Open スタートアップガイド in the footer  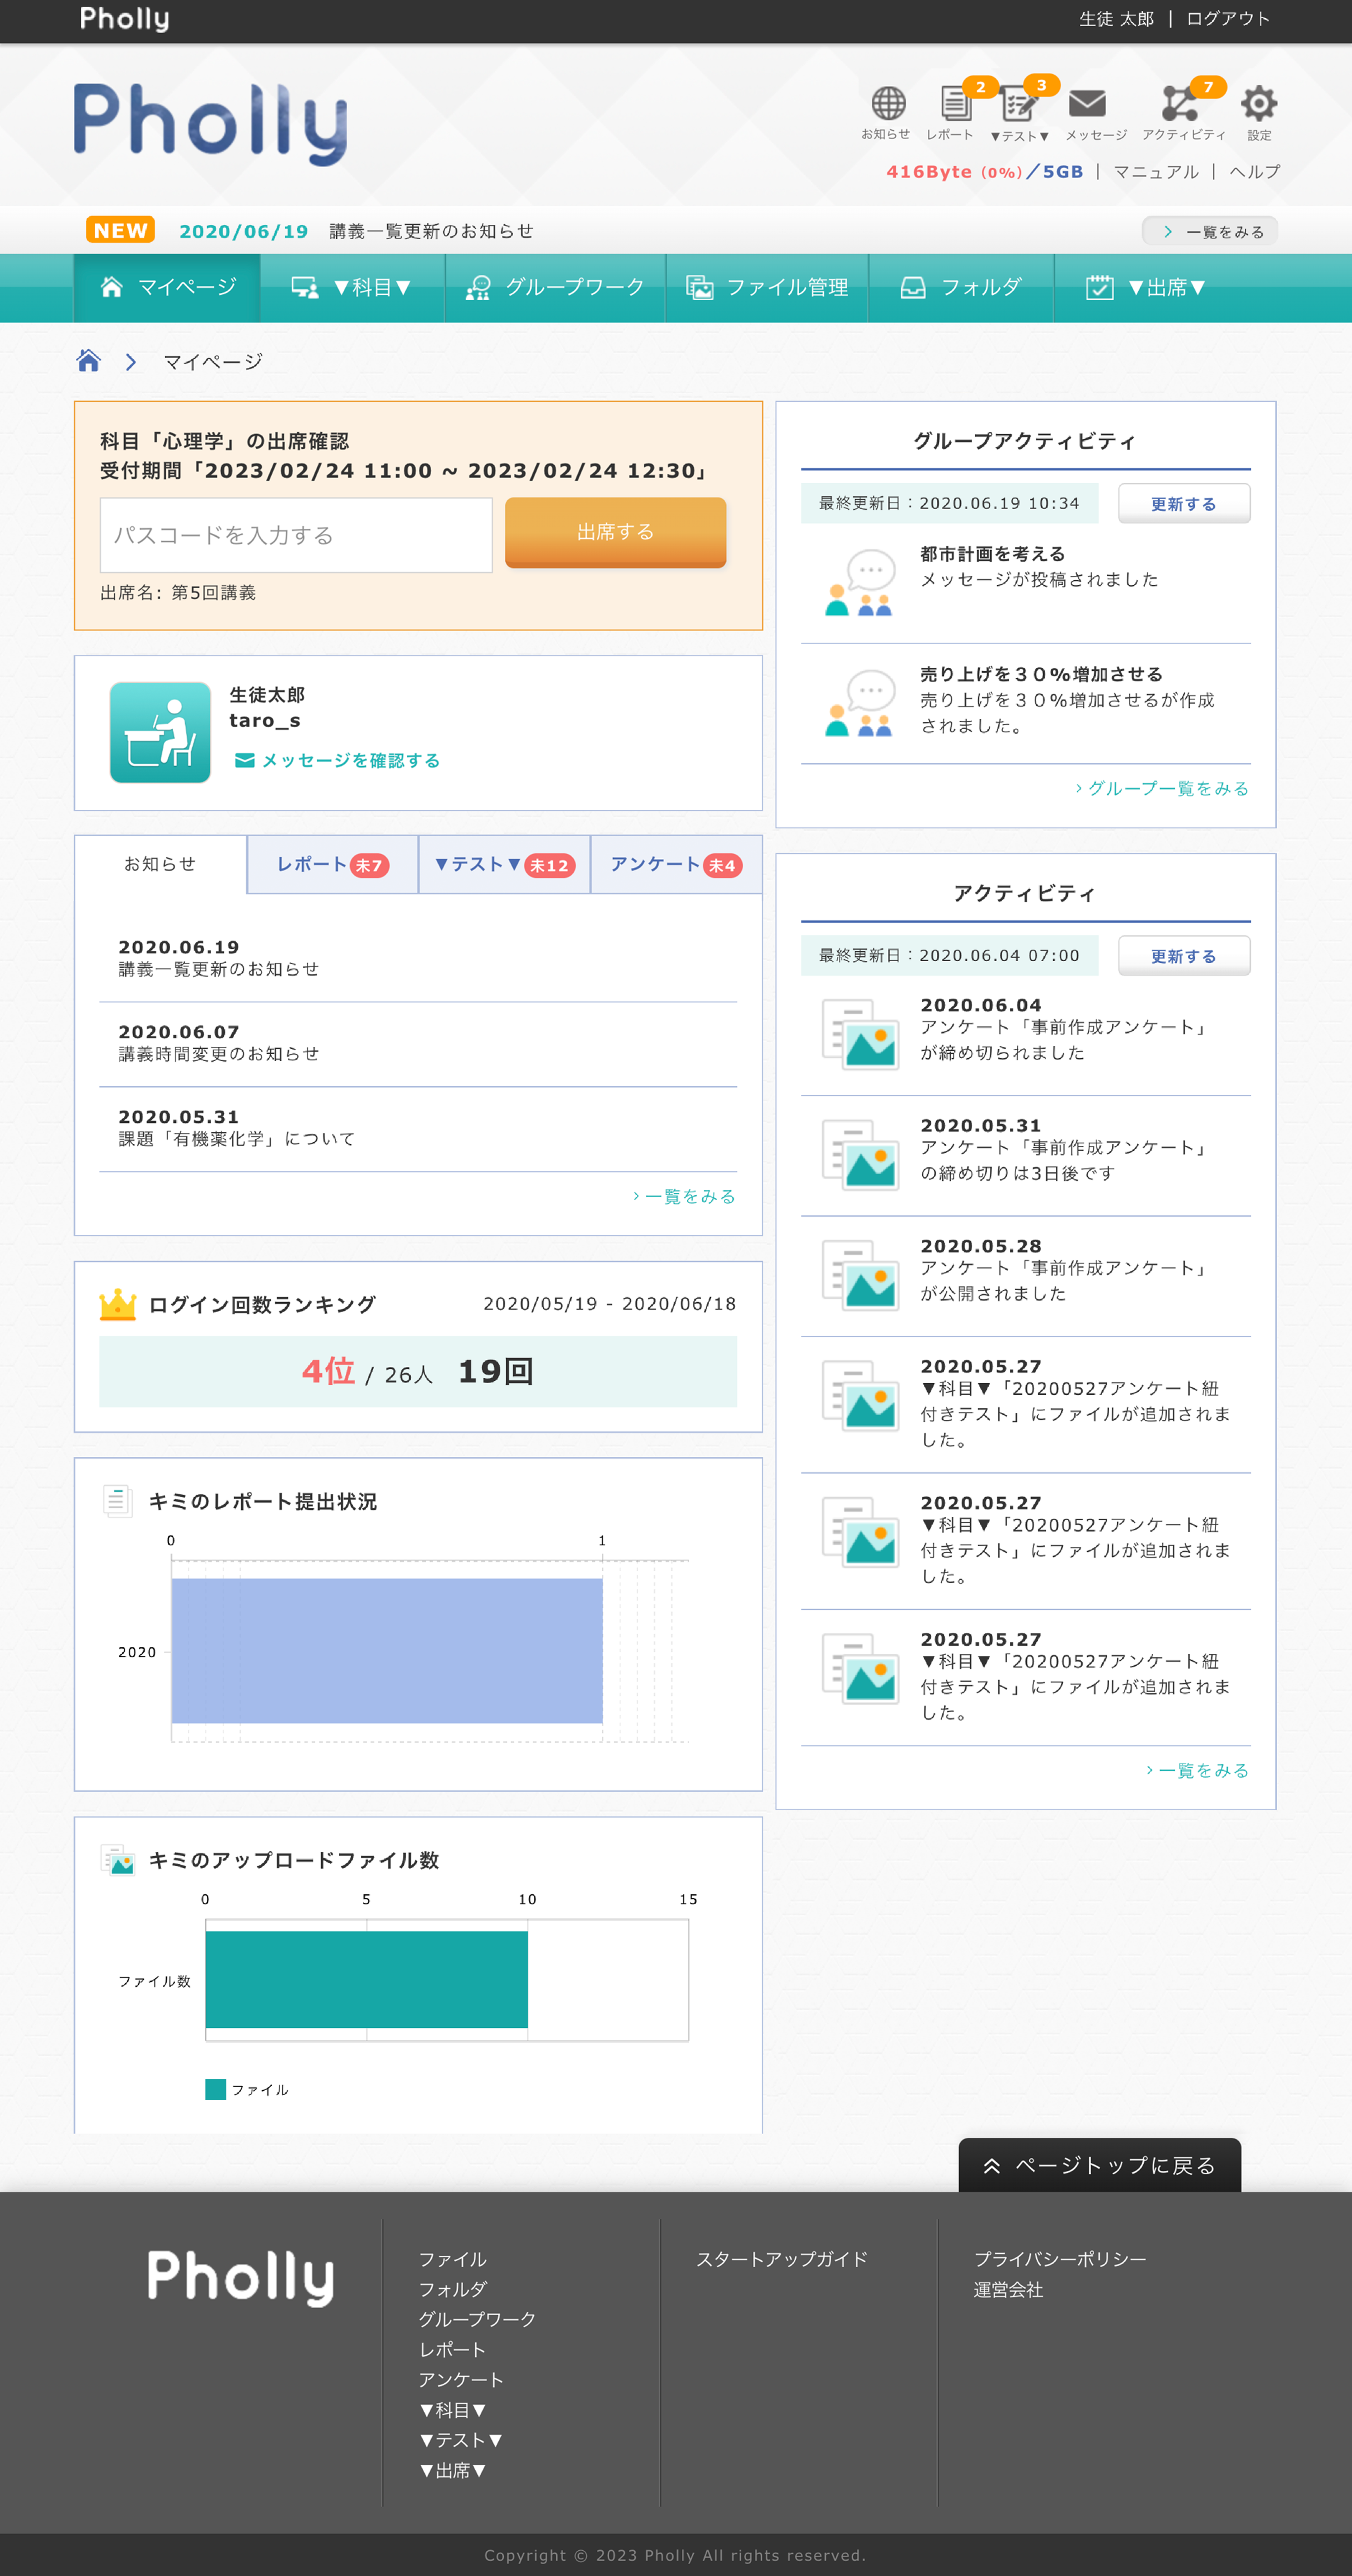(782, 2259)
